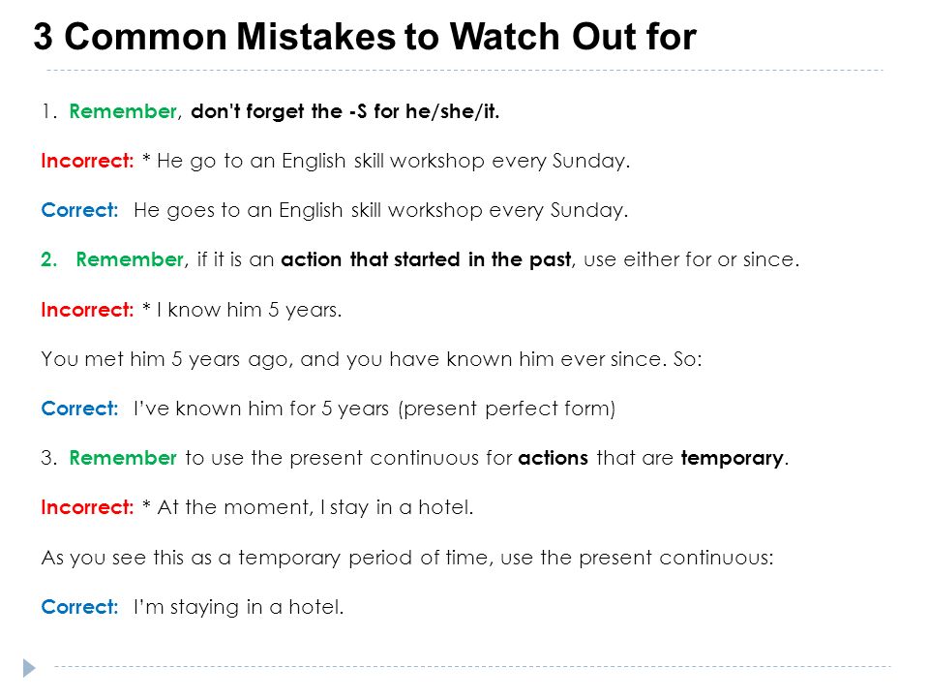Click the line 'As you see this as a temporary period'
This screenshot has height=697, width=929.
pyautogui.click(x=407, y=558)
